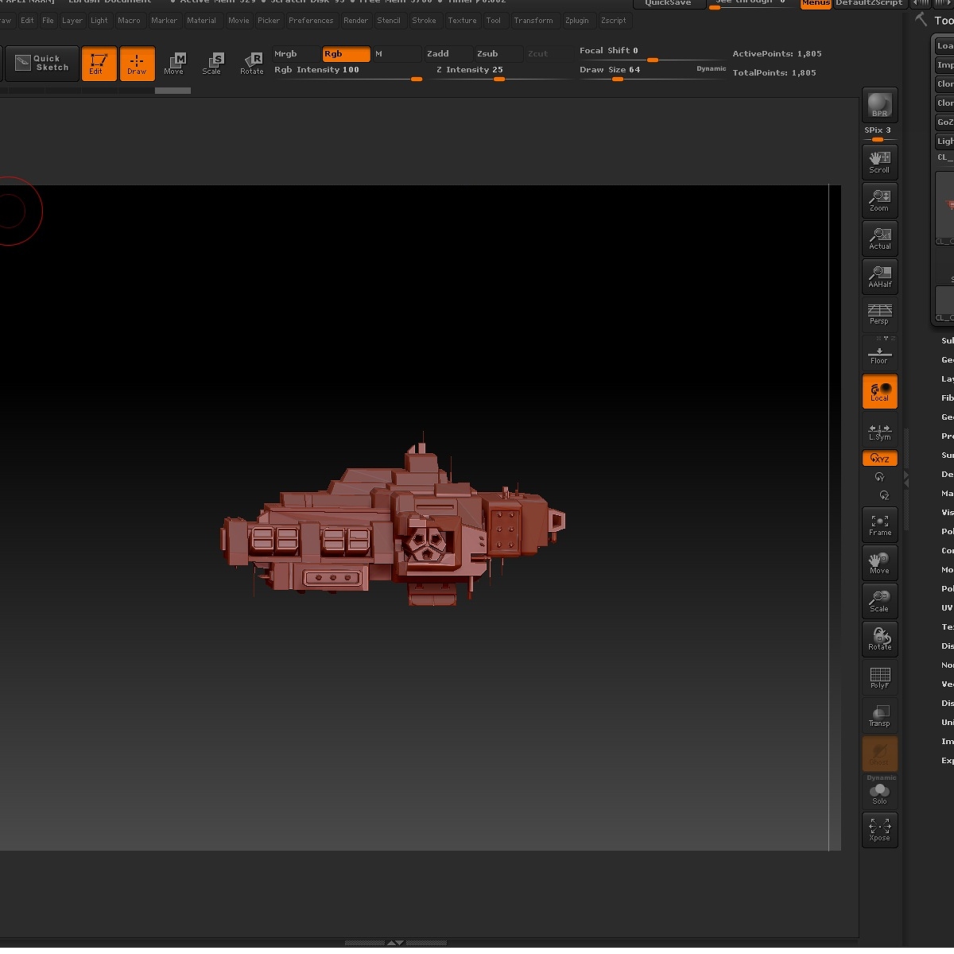Viewport: 954px width, 954px height.
Task: Select the Frame icon to fit the model
Action: point(879,524)
